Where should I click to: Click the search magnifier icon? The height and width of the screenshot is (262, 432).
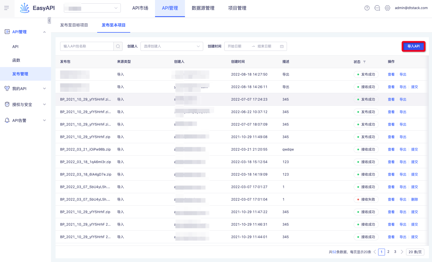[x=118, y=46]
